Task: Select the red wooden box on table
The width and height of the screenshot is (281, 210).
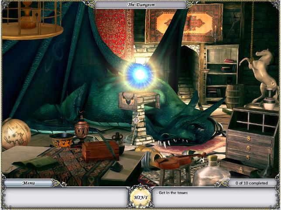Action: (100, 151)
